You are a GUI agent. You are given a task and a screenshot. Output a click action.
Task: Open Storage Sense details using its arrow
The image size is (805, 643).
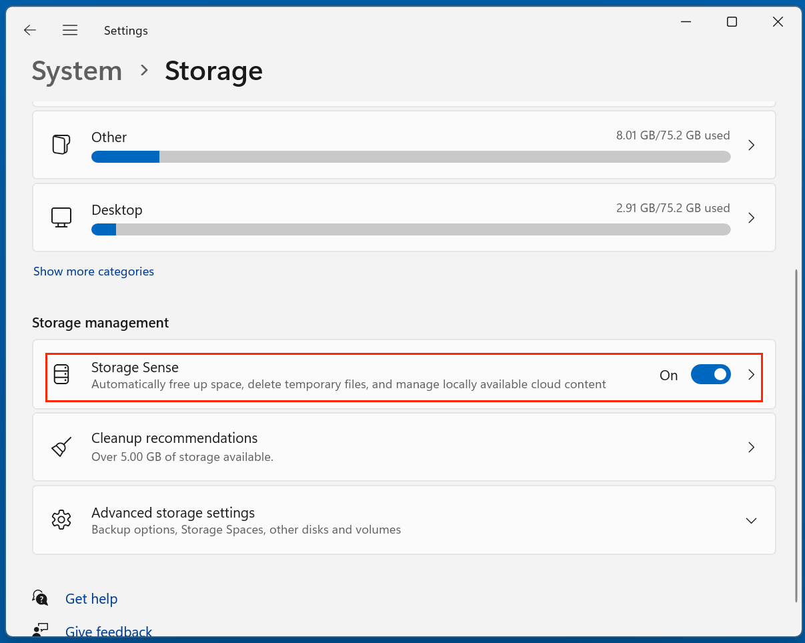click(751, 374)
